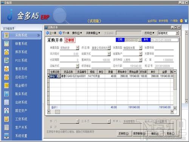This screenshot has height=142, width=189.
Task: Click the main window scrollbar down arrow
Action: tap(187, 101)
